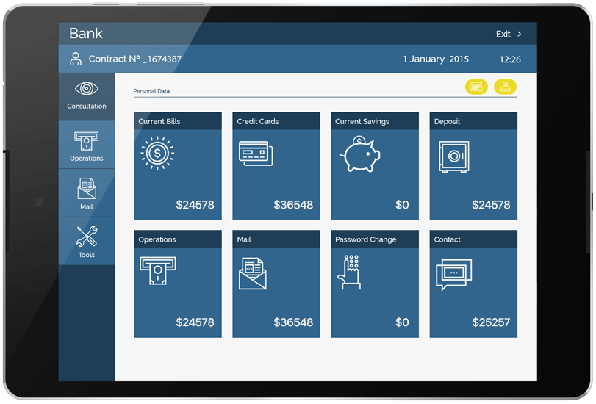Click the chevron arrow next to Exit
596x404 pixels.
click(520, 34)
